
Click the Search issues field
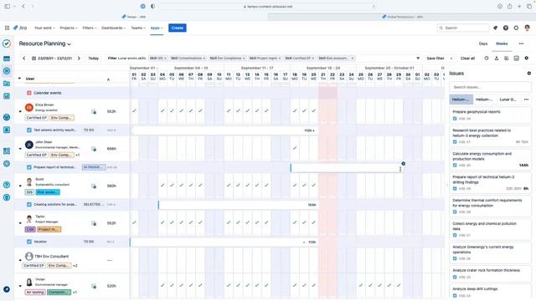(x=490, y=87)
